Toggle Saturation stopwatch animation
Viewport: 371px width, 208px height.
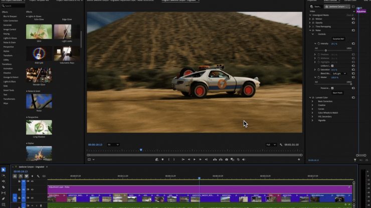click(x=319, y=70)
